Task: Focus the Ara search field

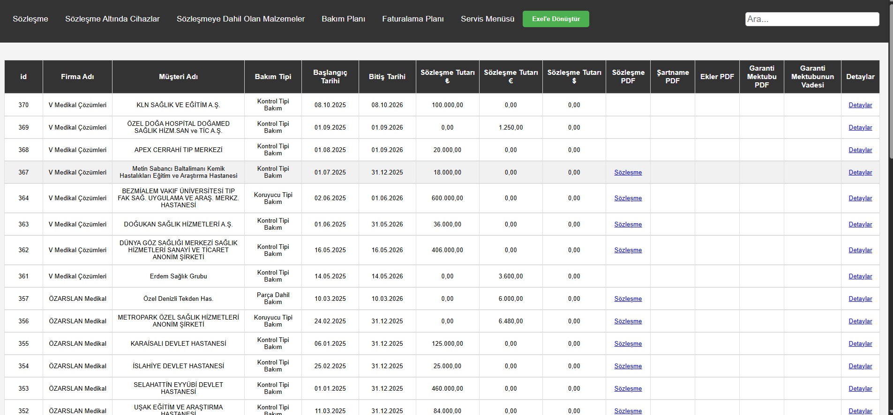Action: tap(811, 19)
